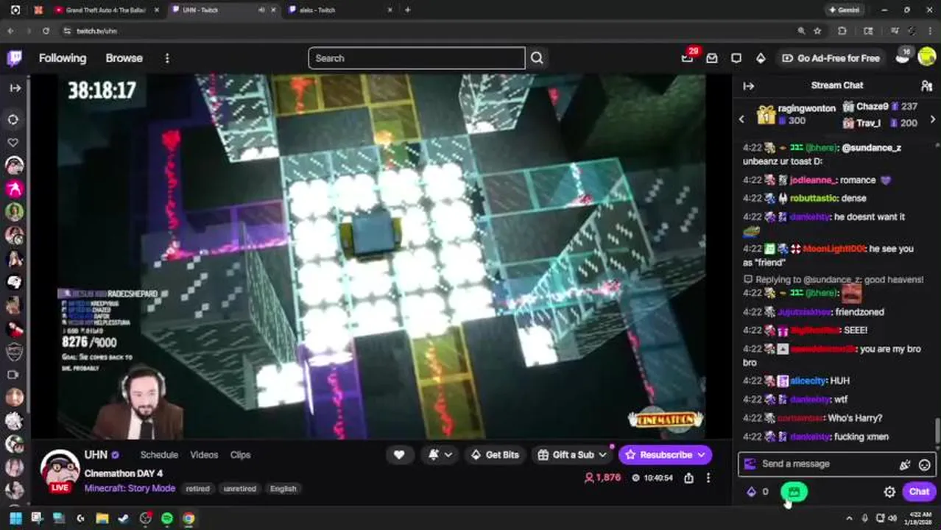Open the Following page
941x530 pixels.
[63, 58]
